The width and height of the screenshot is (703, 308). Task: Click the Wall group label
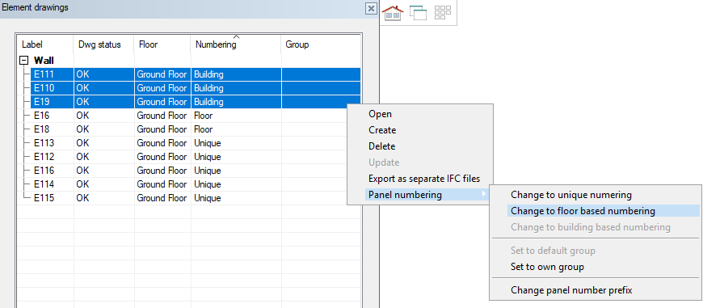pyautogui.click(x=44, y=61)
